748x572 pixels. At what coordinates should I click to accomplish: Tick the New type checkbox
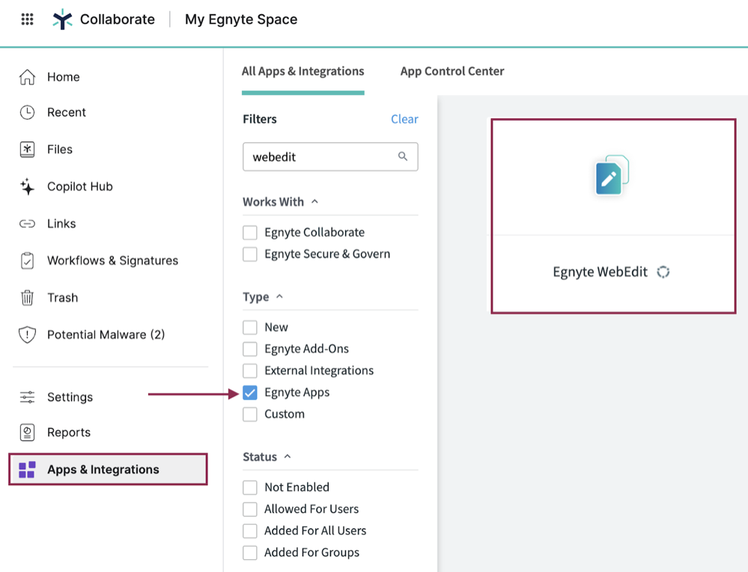250,327
